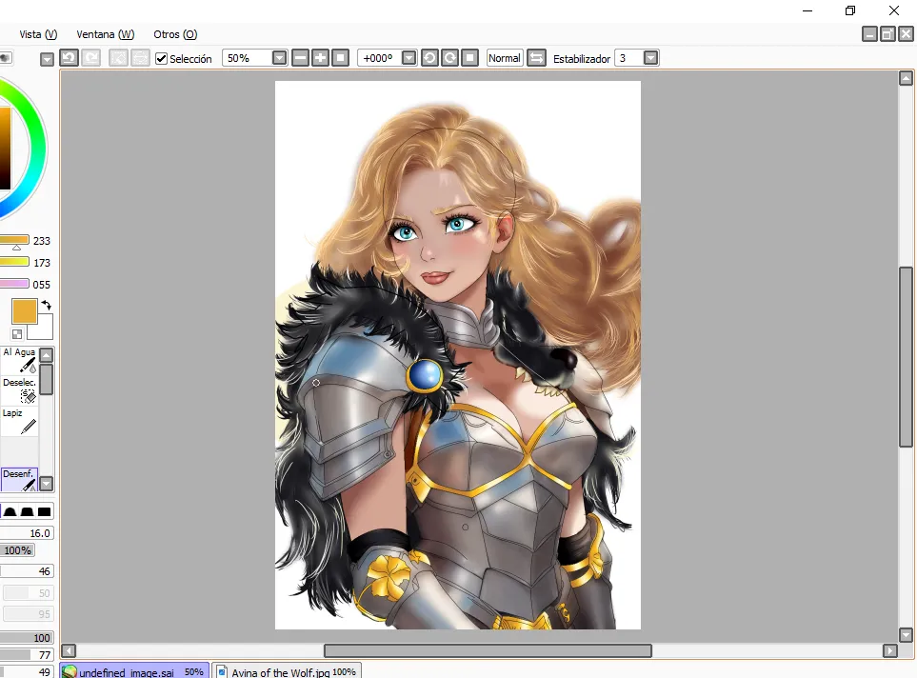
Task: Zoom in with the plus button
Action: (x=320, y=58)
